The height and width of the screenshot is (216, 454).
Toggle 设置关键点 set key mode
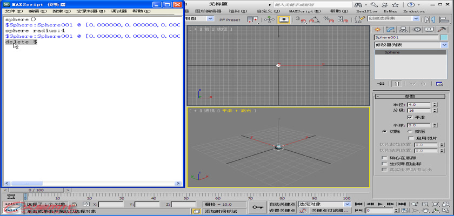coord(282,211)
